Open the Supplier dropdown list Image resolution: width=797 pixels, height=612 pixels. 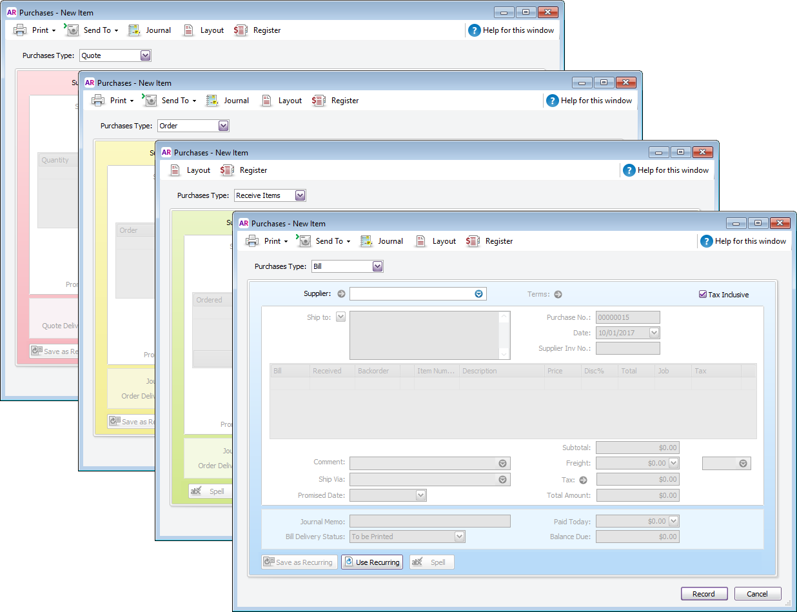478,294
